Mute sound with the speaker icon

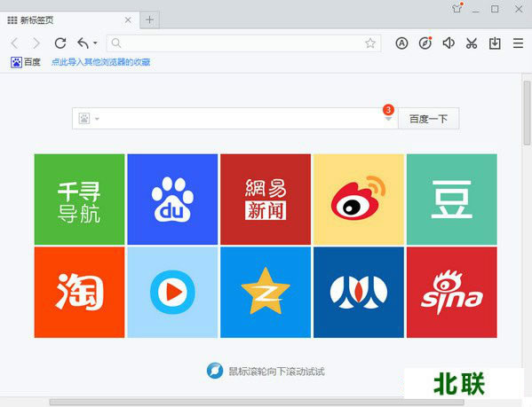coord(449,43)
